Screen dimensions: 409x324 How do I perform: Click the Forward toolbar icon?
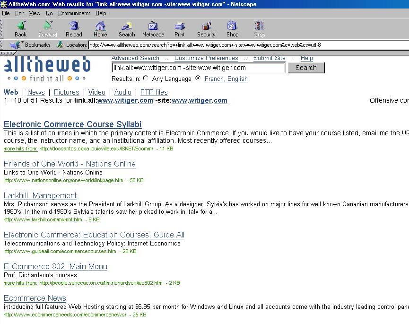47,29
